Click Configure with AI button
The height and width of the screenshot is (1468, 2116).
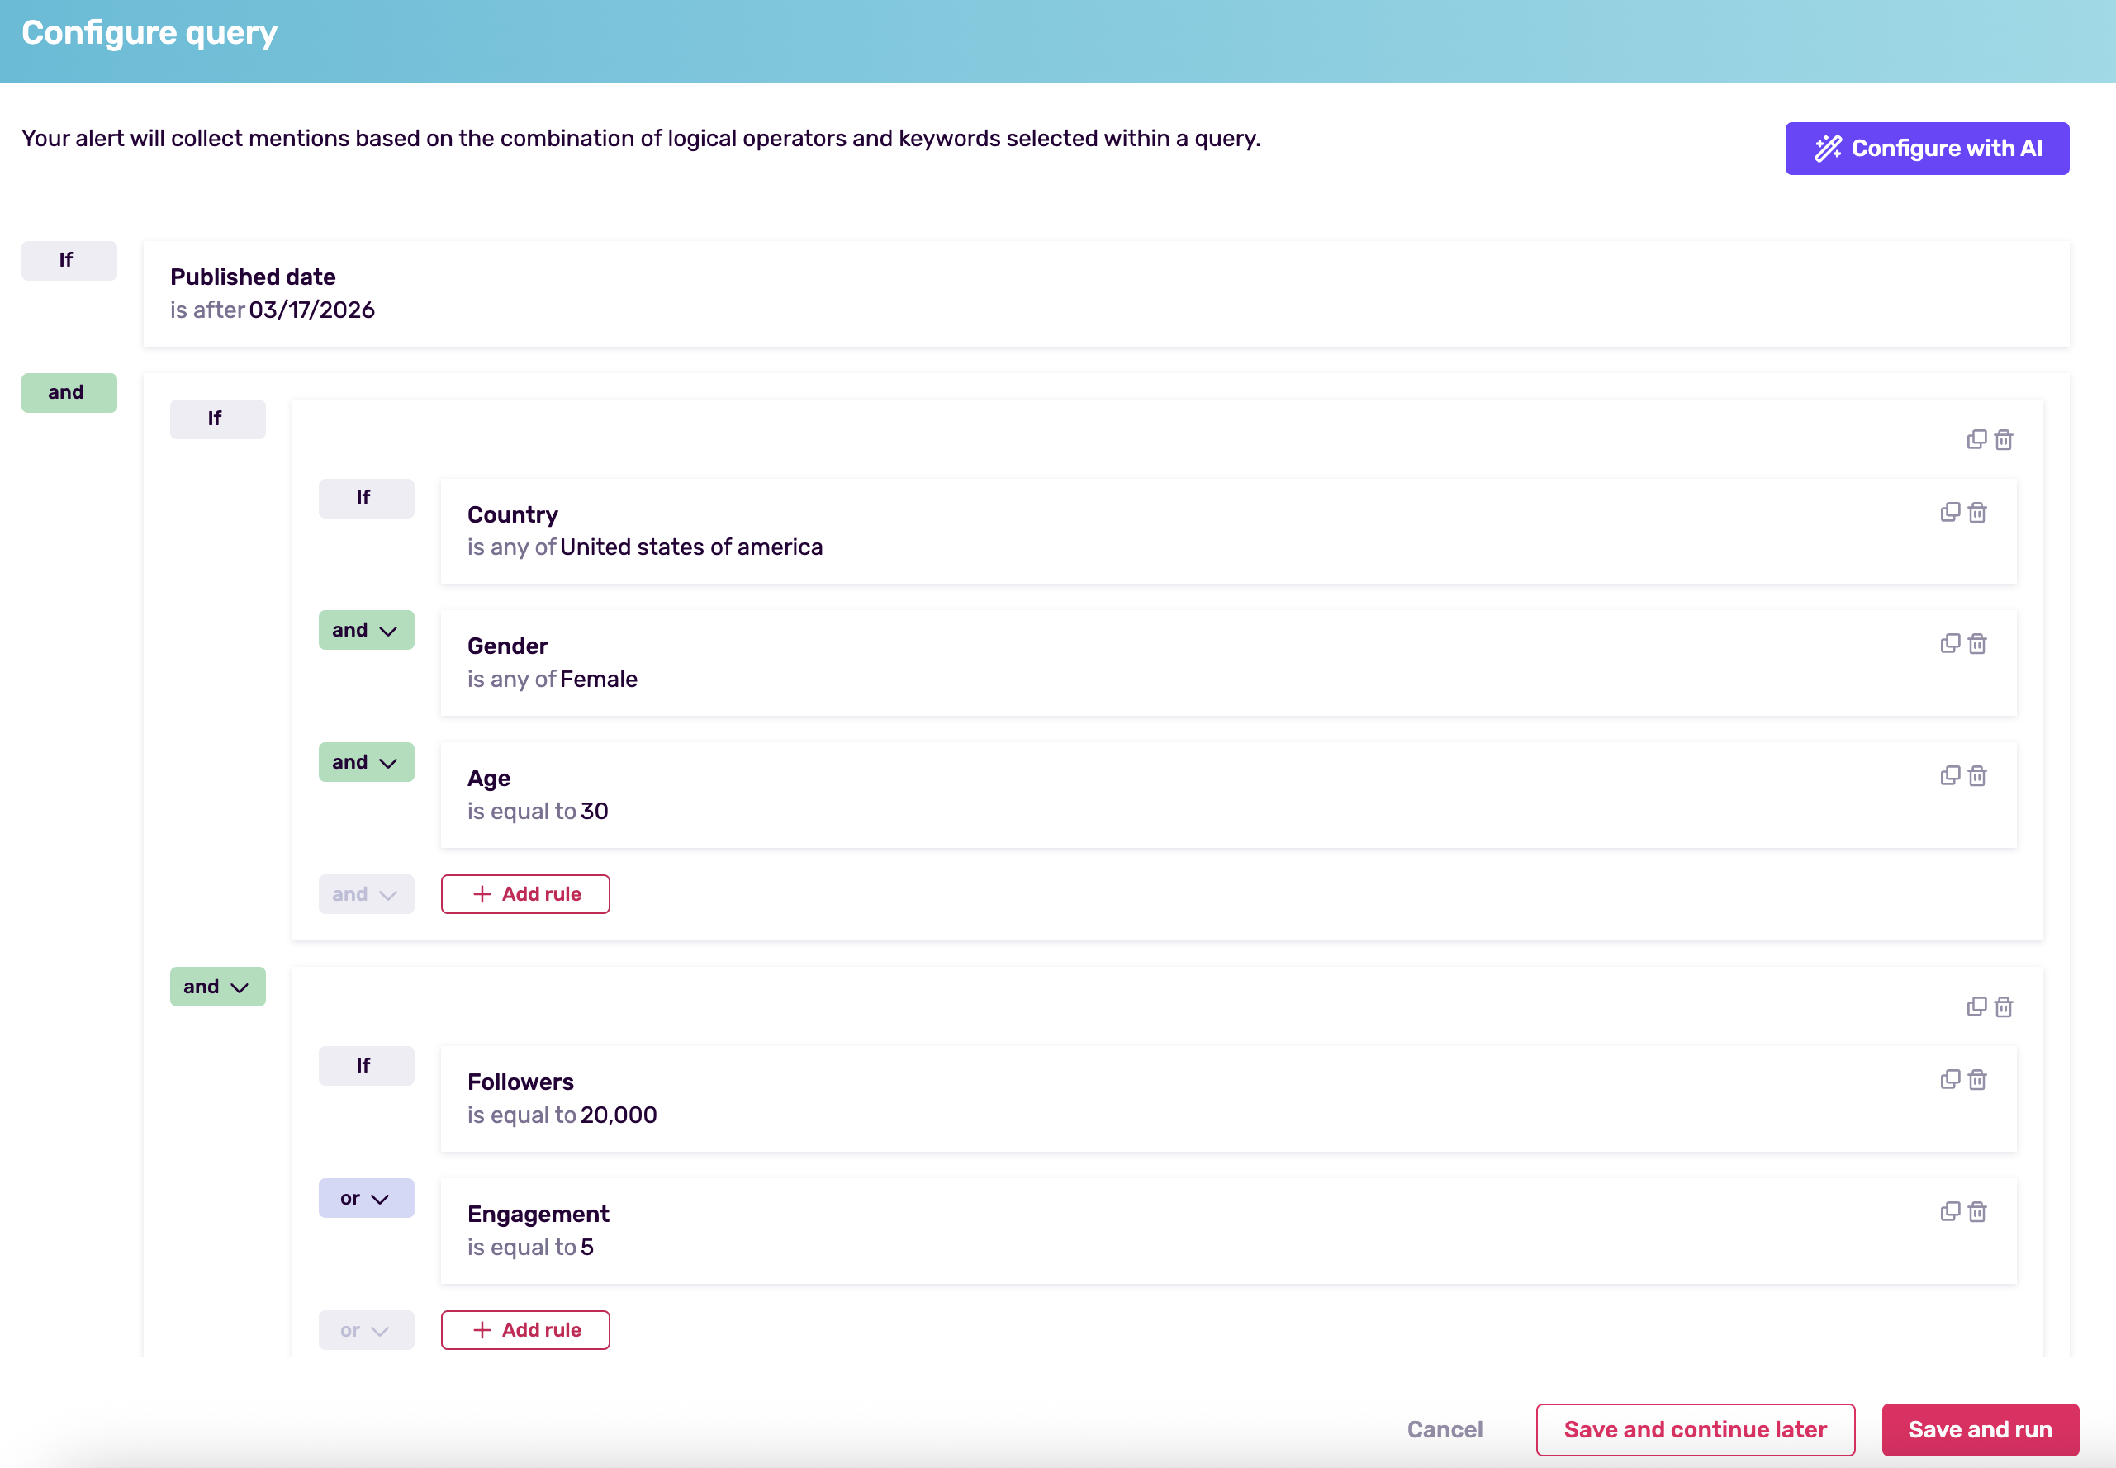click(x=1927, y=148)
